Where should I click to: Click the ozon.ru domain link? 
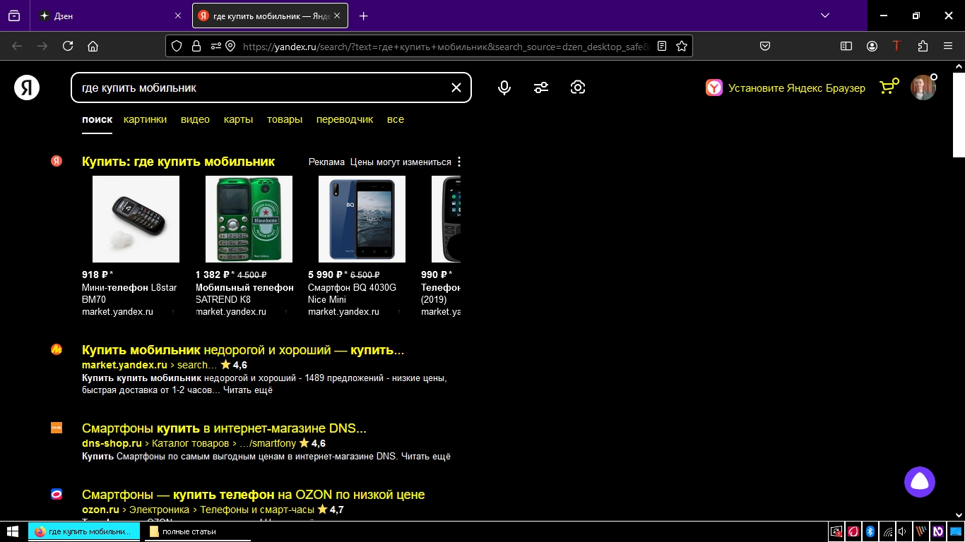click(100, 510)
